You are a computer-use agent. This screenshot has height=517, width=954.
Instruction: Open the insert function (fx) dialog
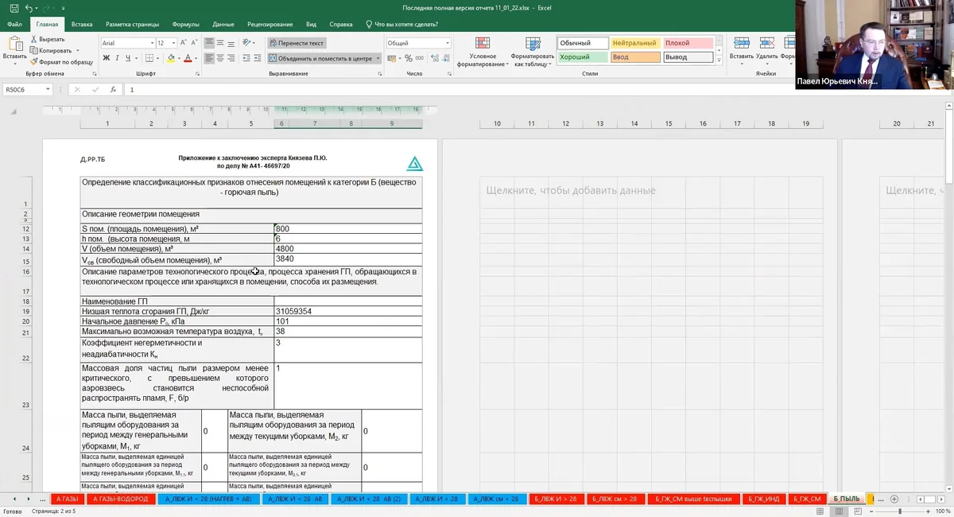pos(114,90)
